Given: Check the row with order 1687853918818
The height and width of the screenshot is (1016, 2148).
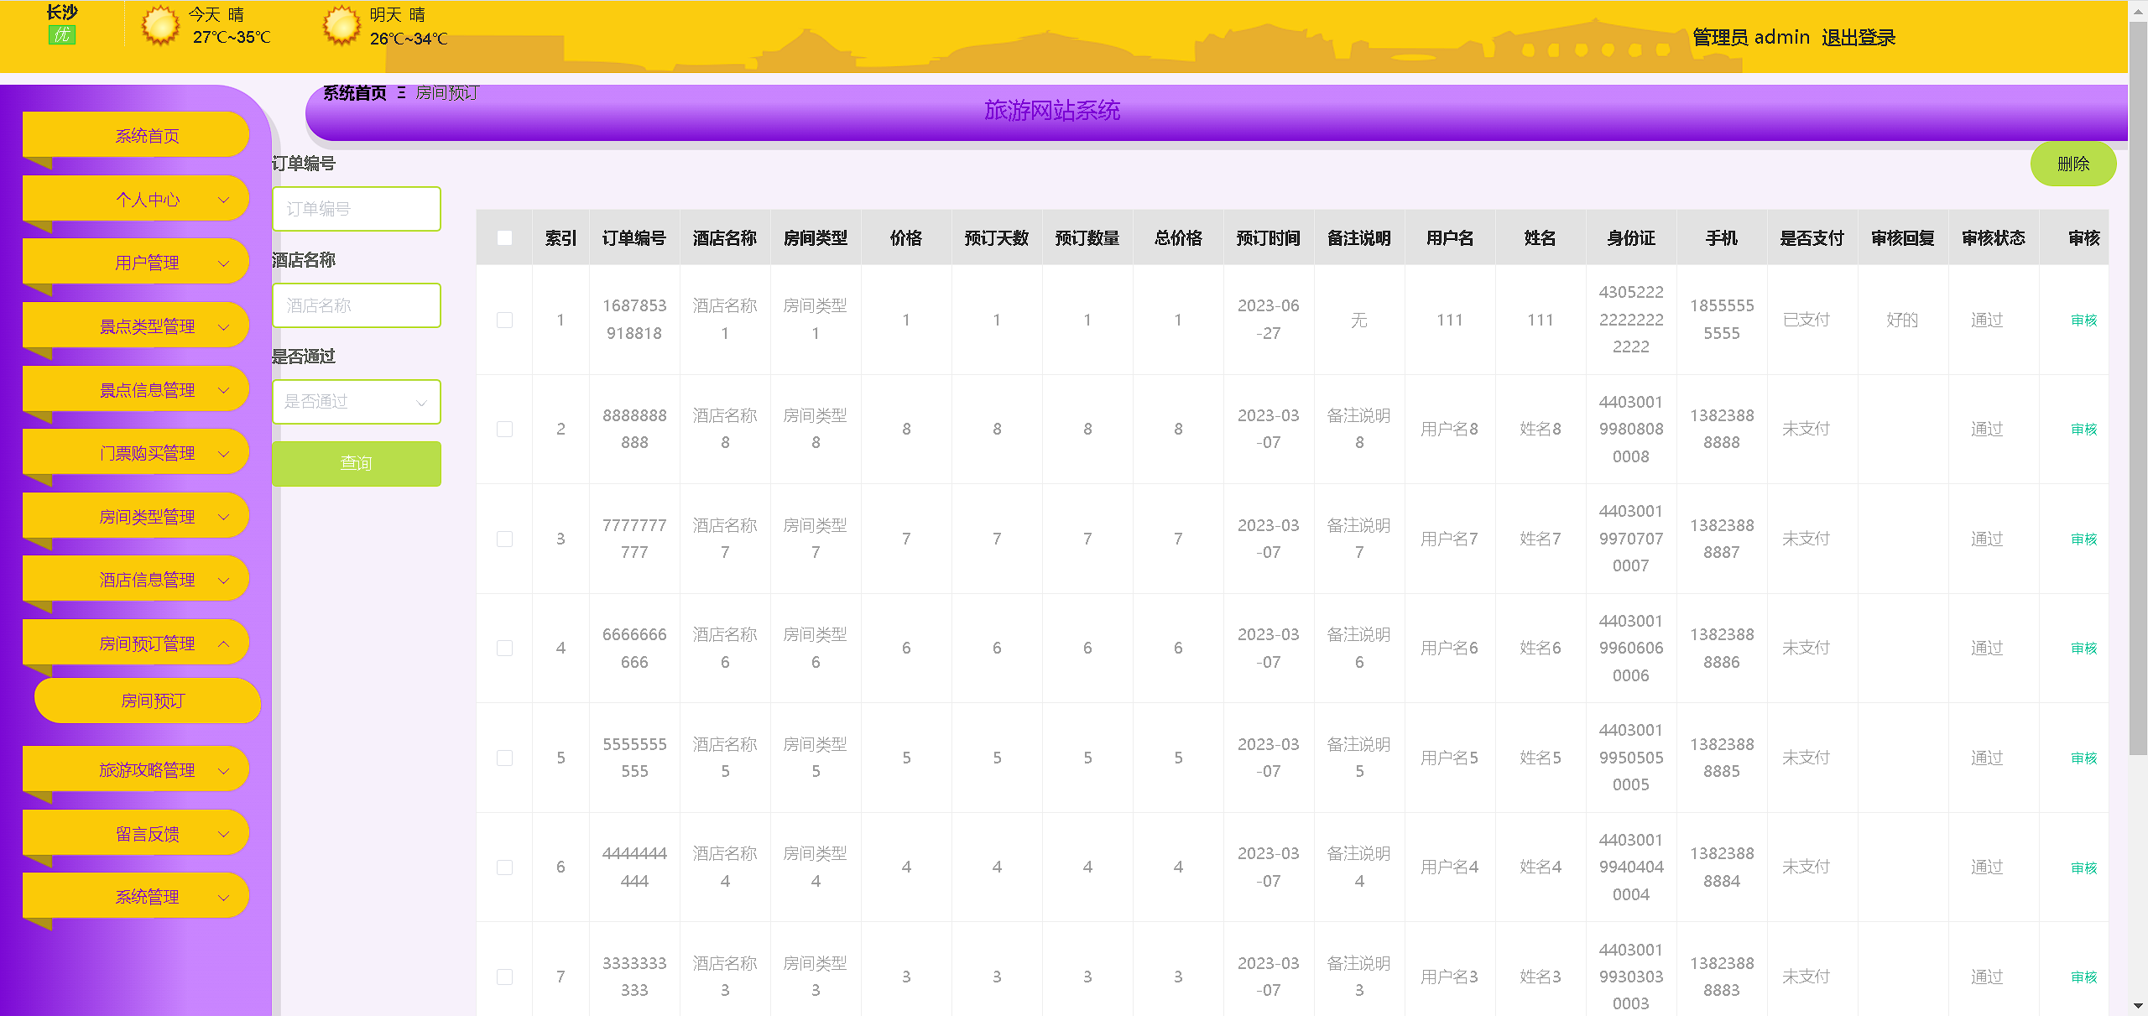Looking at the screenshot, I should (504, 320).
